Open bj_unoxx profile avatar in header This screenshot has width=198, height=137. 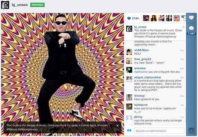pyautogui.click(x=5, y=5)
